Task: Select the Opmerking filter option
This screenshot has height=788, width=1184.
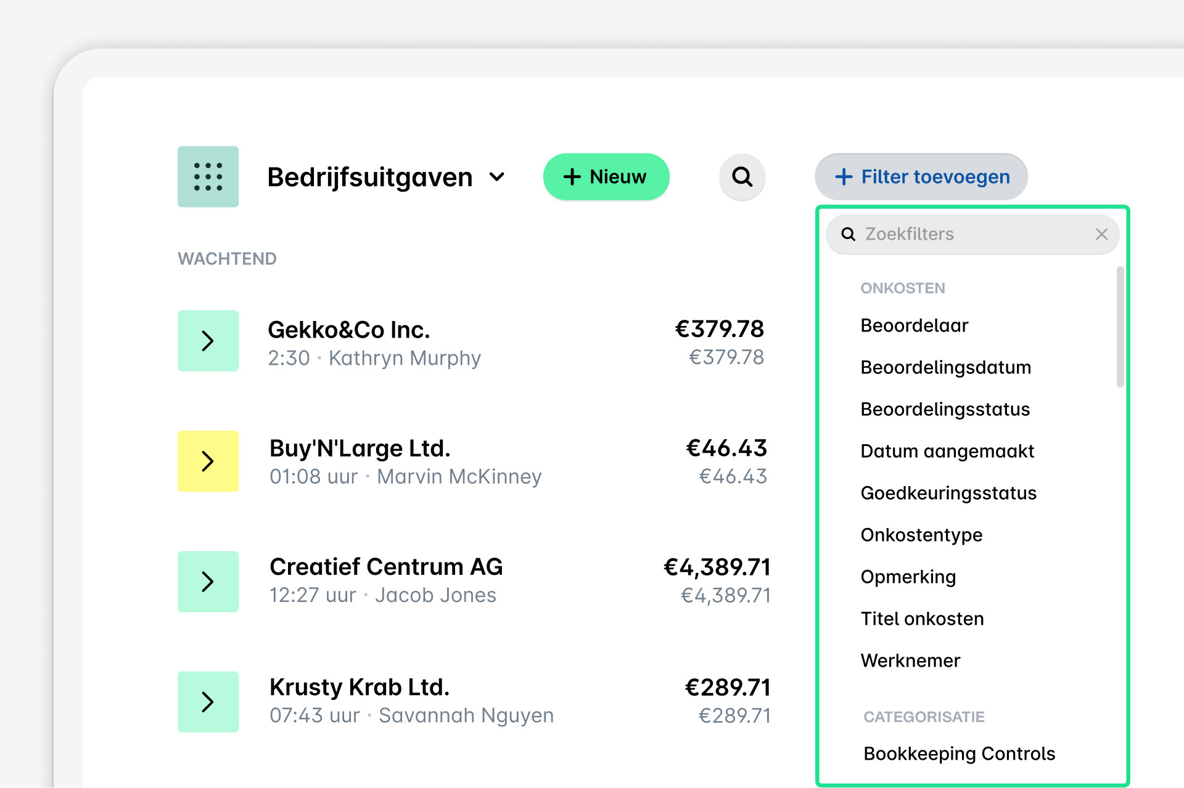Action: [908, 577]
